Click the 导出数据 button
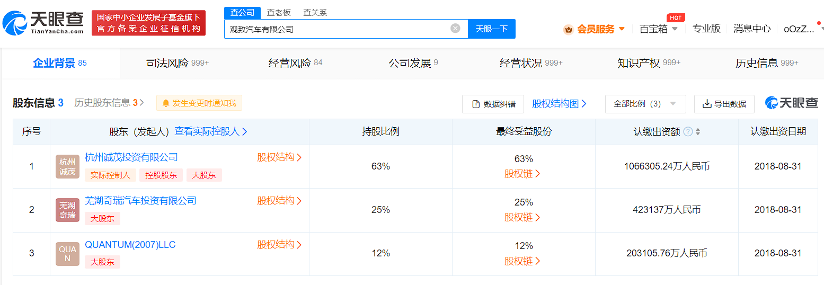The height and width of the screenshot is (285, 824). [x=724, y=104]
